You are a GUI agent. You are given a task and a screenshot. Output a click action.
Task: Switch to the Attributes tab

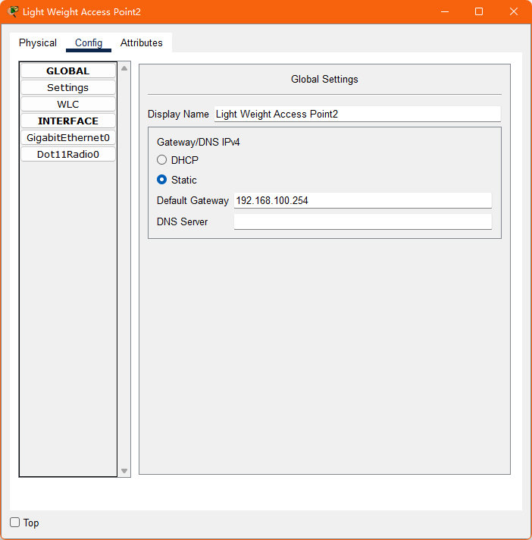pos(142,42)
